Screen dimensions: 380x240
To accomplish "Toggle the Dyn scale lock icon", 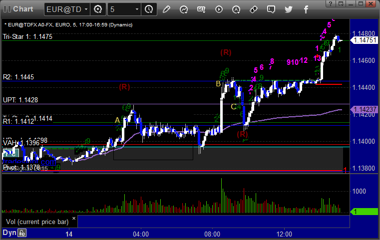I will 22,233.
